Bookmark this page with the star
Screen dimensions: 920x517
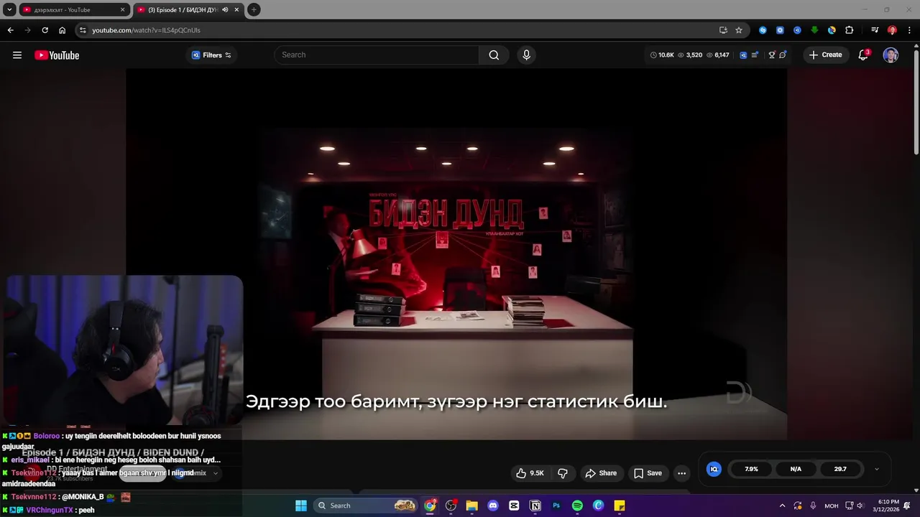pos(739,30)
